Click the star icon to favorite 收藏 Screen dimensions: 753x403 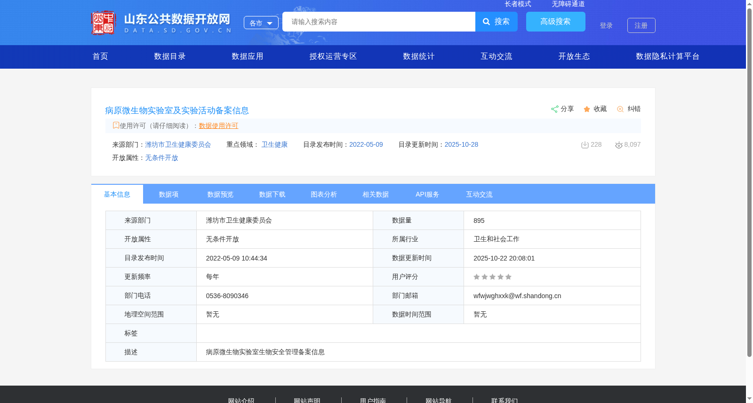587,109
